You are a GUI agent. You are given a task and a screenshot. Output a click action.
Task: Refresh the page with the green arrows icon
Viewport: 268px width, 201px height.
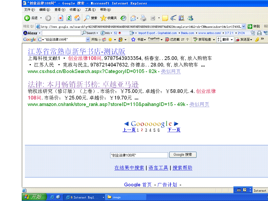coord(69,18)
